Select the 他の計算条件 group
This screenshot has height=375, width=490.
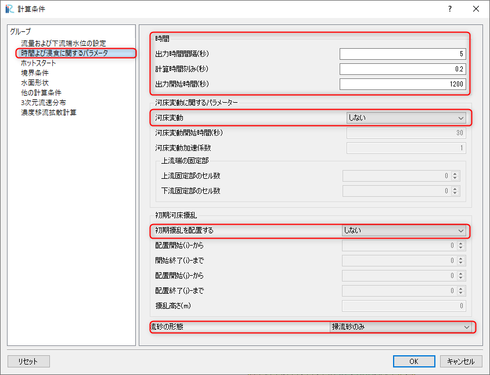click(41, 93)
